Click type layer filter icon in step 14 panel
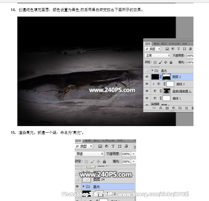This screenshot has width=209, height=201. coord(179,49)
